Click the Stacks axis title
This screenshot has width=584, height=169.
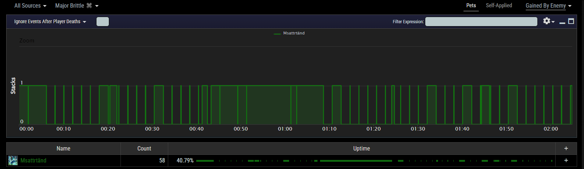[13, 86]
